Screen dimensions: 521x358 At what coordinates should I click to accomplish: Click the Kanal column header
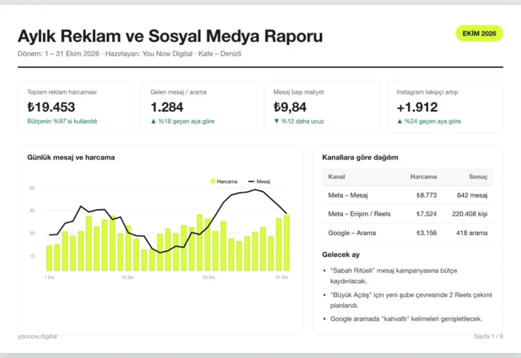pos(337,177)
